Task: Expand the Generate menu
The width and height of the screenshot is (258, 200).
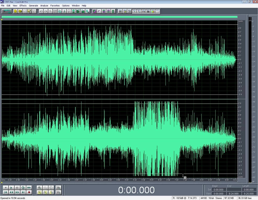Action: pyautogui.click(x=34, y=6)
